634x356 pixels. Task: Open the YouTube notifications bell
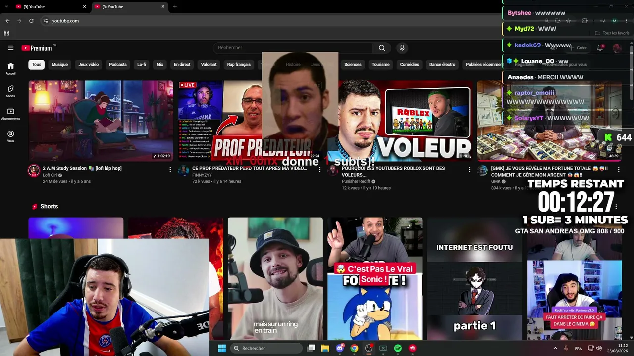click(x=600, y=48)
